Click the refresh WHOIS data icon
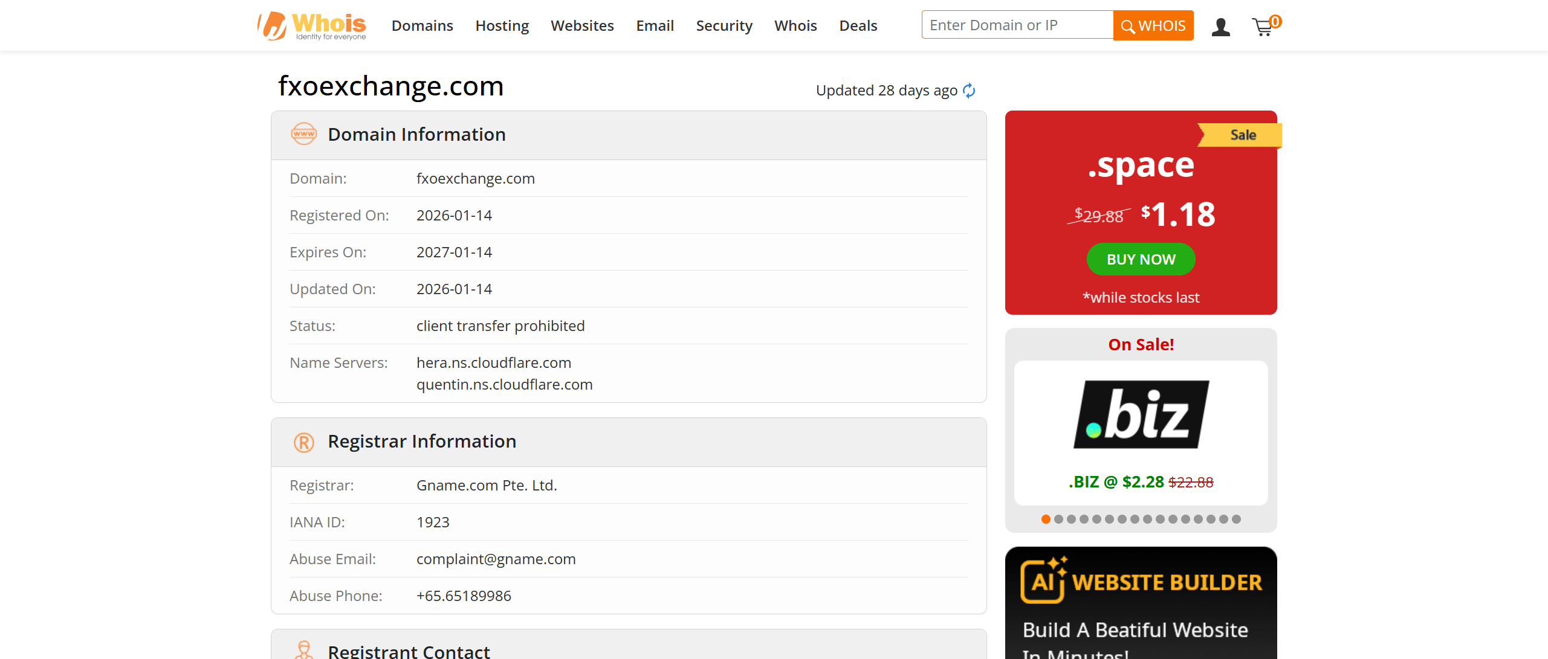The height and width of the screenshot is (659, 1548). 969,91
